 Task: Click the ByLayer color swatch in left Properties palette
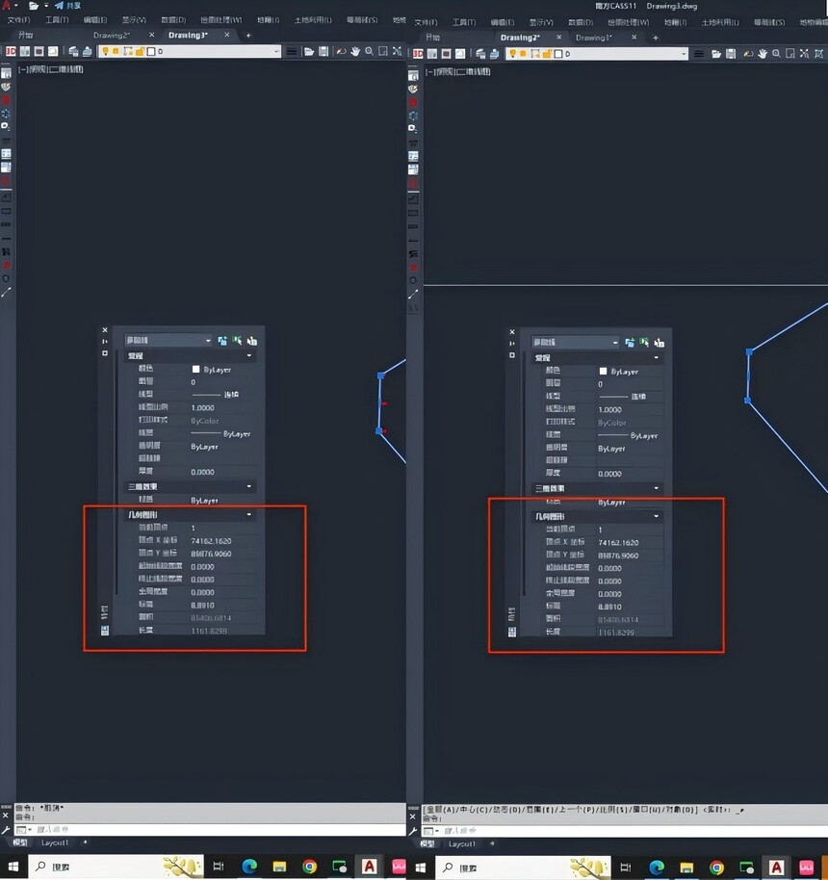[195, 370]
